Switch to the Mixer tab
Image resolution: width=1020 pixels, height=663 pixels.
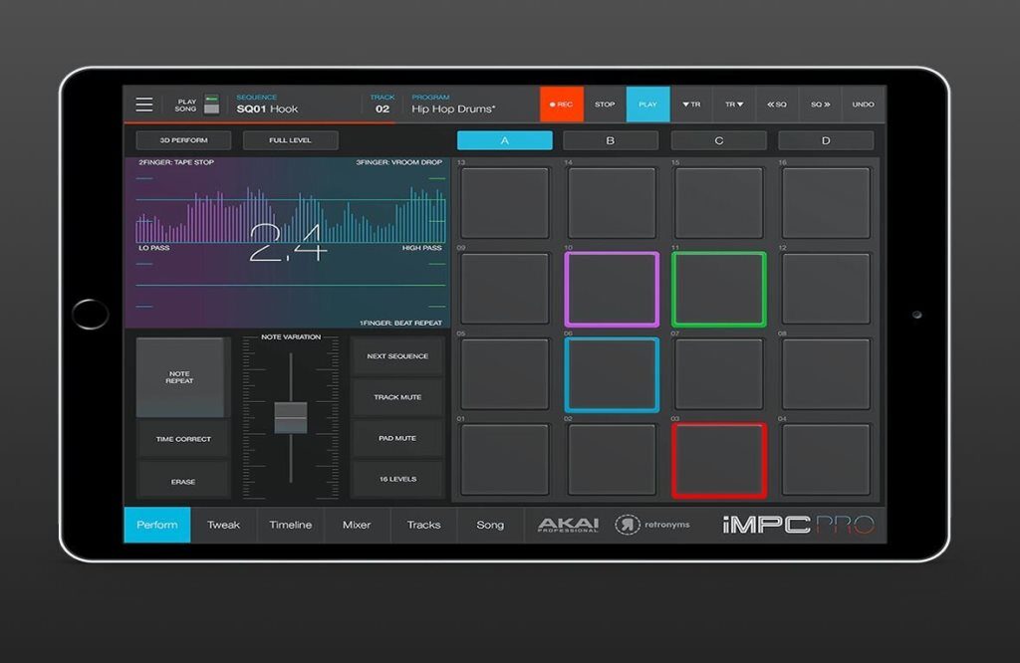[x=357, y=525]
